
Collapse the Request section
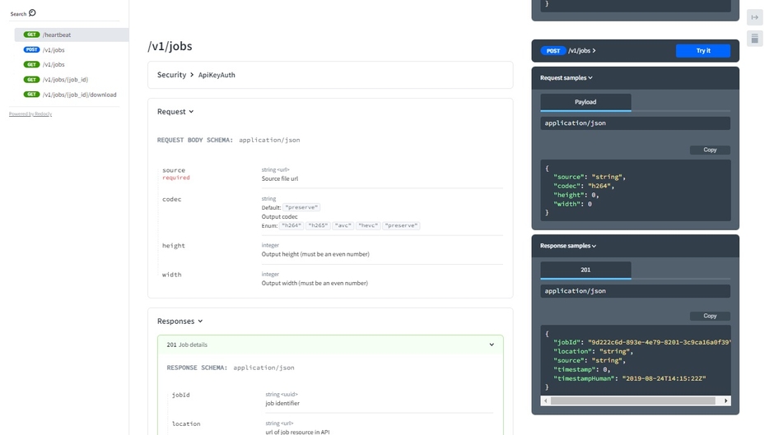[x=175, y=112]
